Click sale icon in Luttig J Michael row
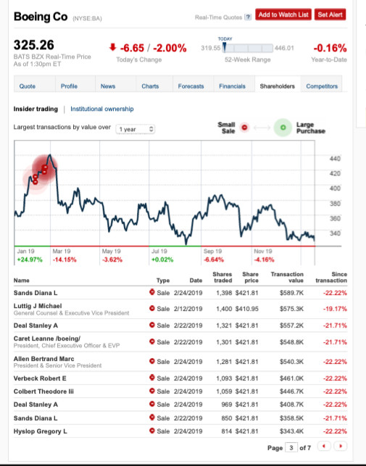Image resolution: width=366 pixels, height=466 pixels. click(x=152, y=308)
